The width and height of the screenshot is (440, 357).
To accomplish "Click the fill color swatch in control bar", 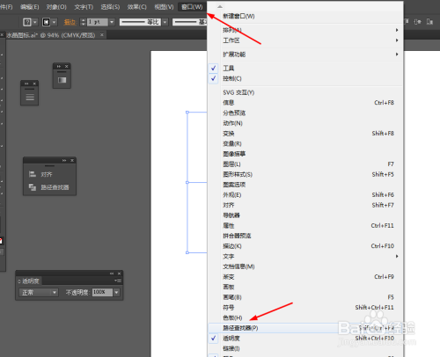I will pyautogui.click(x=27, y=22).
